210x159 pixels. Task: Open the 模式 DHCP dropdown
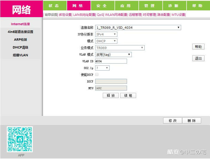pos(106,41)
